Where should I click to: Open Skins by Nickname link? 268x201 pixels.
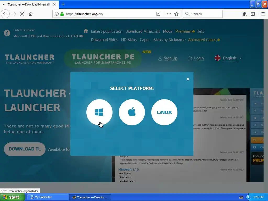click(169, 40)
